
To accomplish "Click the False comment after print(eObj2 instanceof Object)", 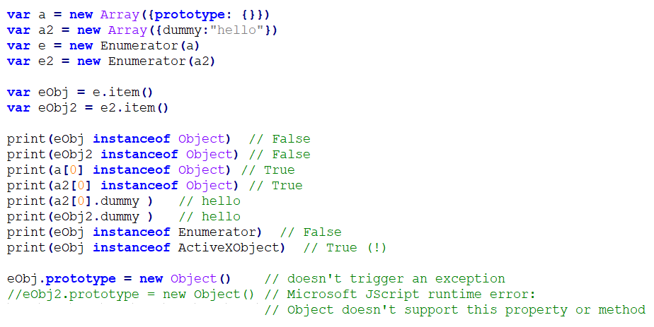I will pyautogui.click(x=291, y=155).
